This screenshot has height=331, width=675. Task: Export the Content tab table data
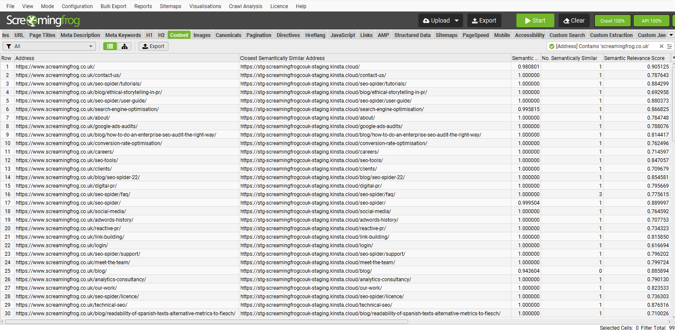[x=154, y=46]
